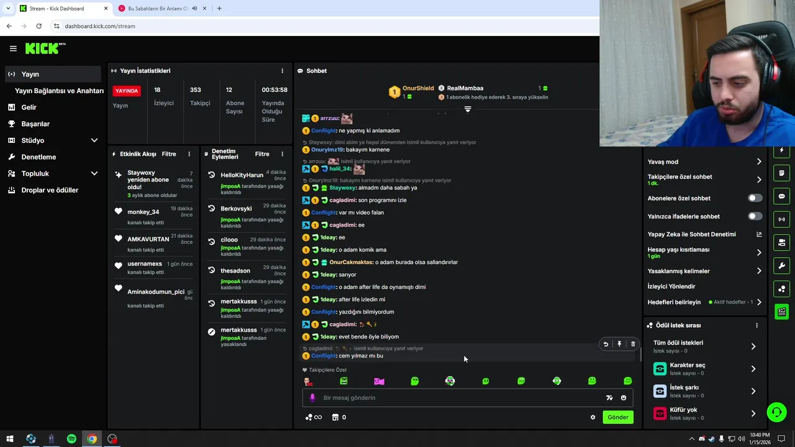Open Etkinlik Akışı panel options menu
This screenshot has height=447, width=795.
189,154
